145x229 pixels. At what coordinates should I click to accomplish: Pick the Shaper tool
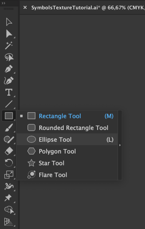(9, 139)
